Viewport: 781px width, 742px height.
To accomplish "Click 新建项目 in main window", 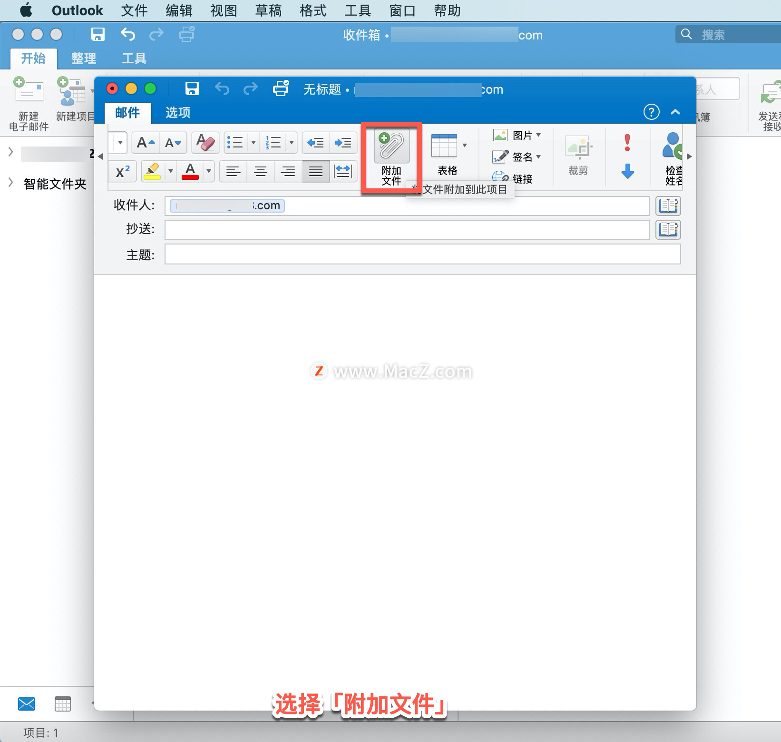I will pyautogui.click(x=75, y=99).
